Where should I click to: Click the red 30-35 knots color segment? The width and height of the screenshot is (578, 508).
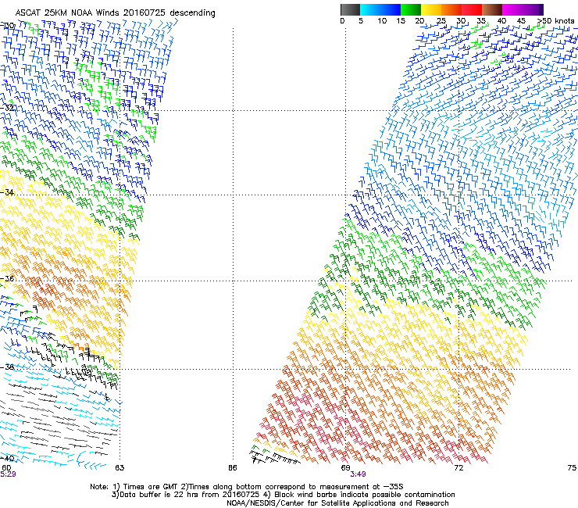click(x=472, y=9)
